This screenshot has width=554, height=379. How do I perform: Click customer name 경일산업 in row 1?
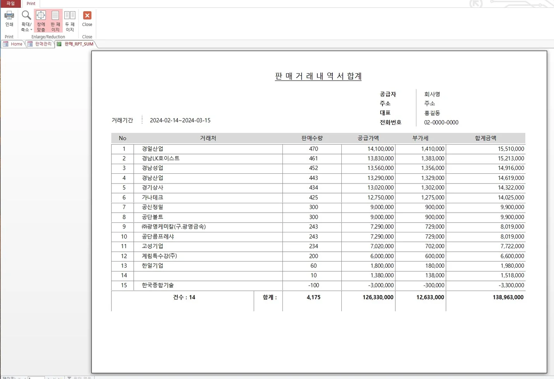coord(153,149)
